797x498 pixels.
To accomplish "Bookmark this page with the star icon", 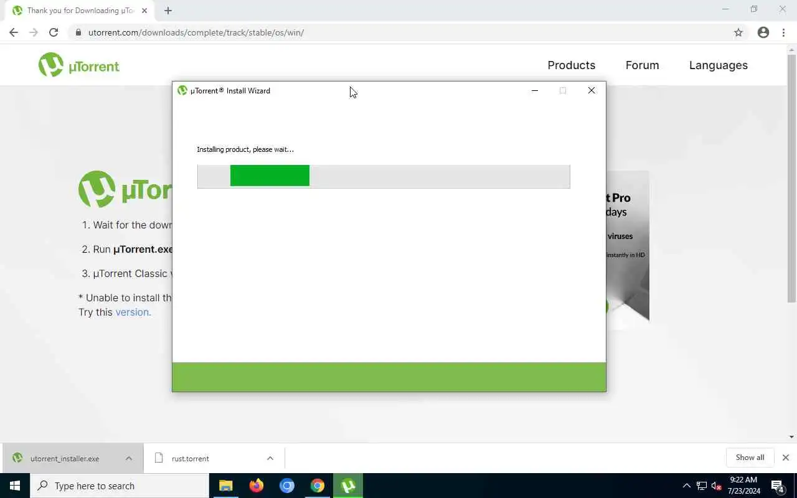I will point(738,32).
